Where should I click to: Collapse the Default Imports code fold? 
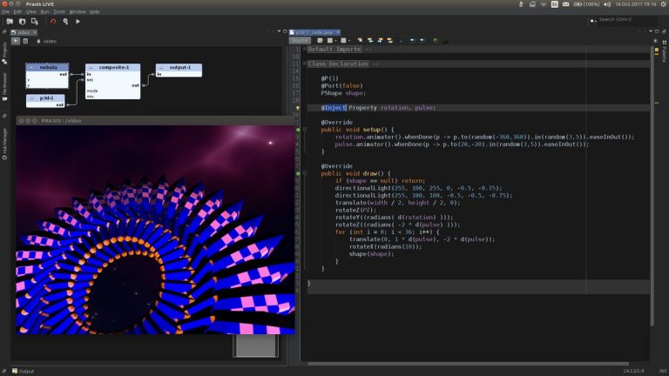[x=304, y=50]
